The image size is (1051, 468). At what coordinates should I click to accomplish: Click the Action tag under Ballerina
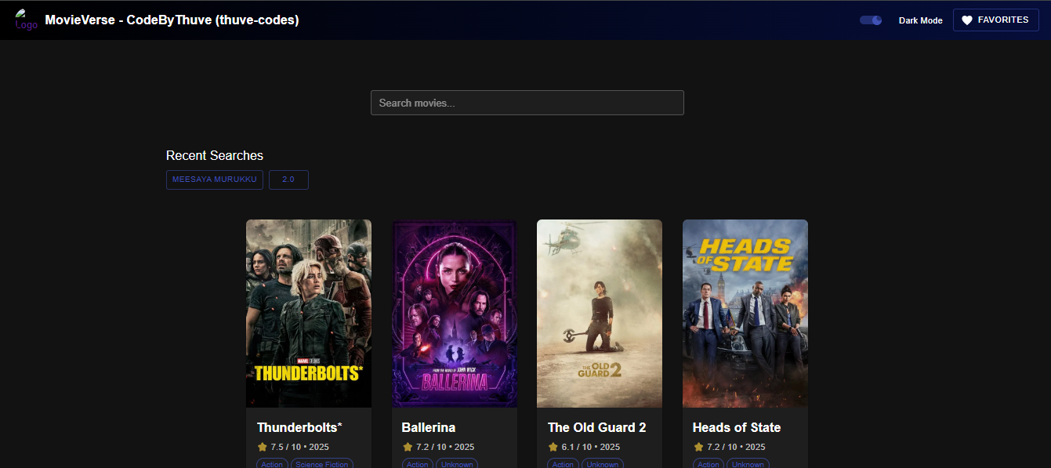click(417, 464)
